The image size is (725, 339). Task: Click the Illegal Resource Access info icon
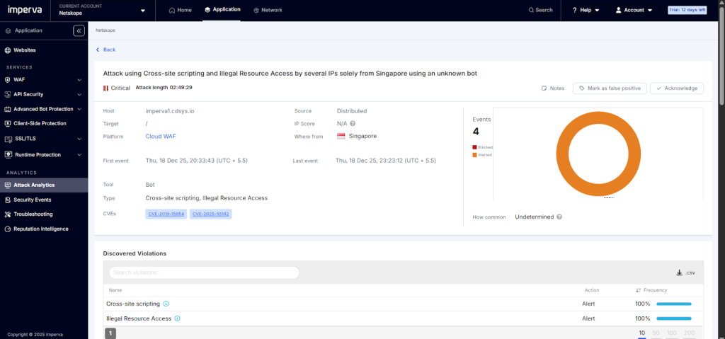pos(178,318)
